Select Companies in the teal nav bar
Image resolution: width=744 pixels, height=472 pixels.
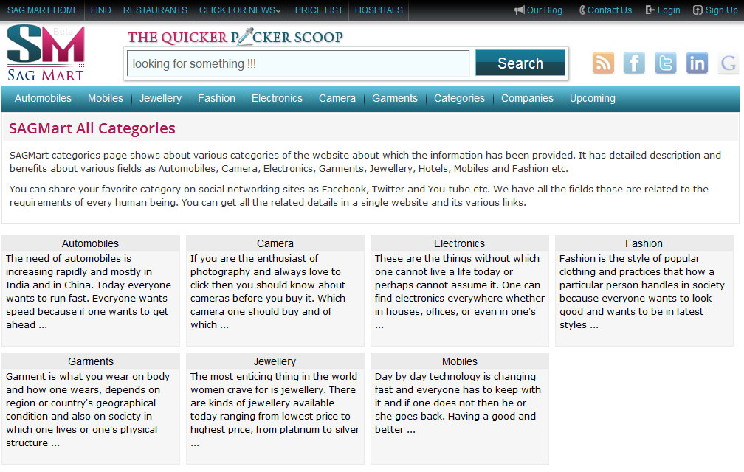click(x=527, y=98)
